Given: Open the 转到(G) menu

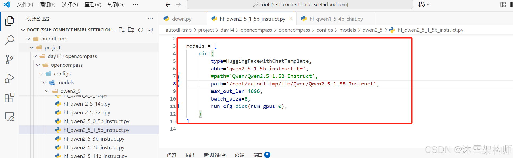Looking at the screenshot, I should [116, 4].
